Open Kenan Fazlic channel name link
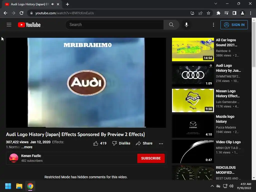This screenshot has width=256, height=192. click(x=31, y=156)
